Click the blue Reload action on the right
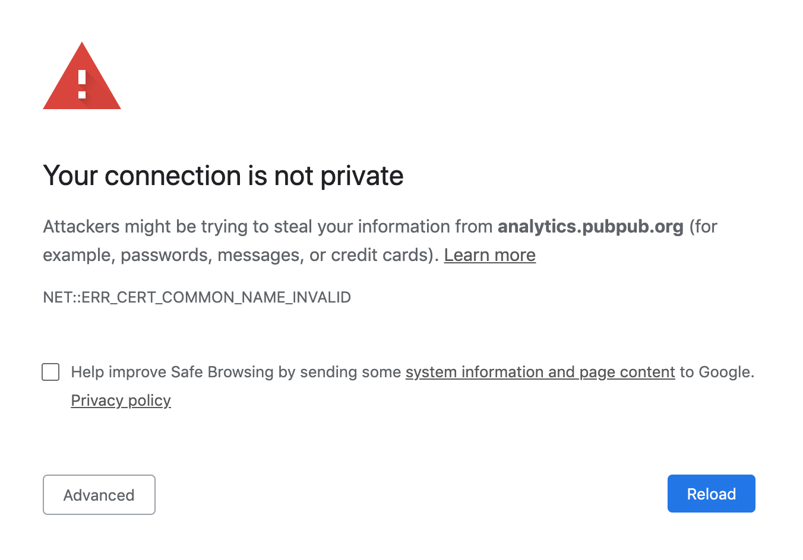 pyautogui.click(x=711, y=494)
